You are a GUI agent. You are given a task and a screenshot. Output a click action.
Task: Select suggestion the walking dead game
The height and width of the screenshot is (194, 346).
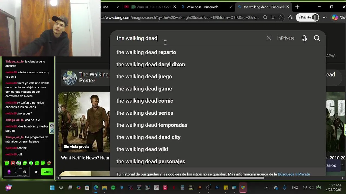click(x=218, y=89)
